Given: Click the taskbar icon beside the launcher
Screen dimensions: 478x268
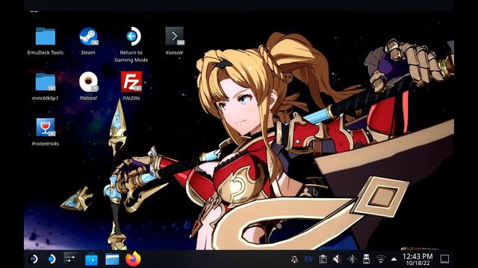Looking at the screenshot, I should click(x=52, y=259).
